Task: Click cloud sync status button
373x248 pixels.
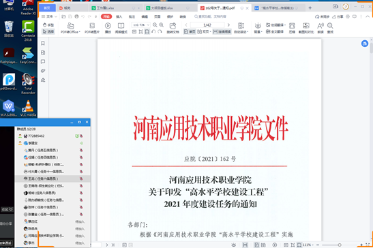Action: [322, 16]
